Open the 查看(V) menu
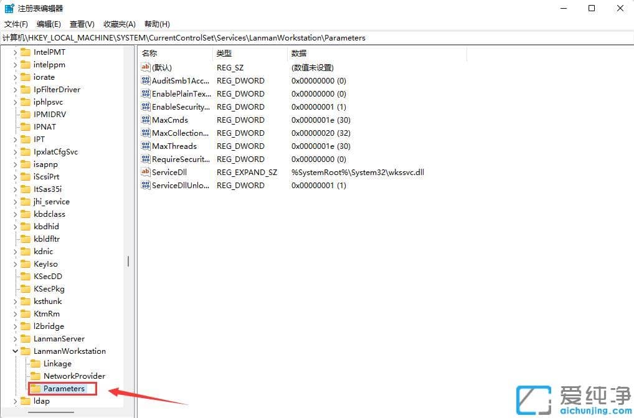Screen dimensions: 634x418 click(x=82, y=24)
